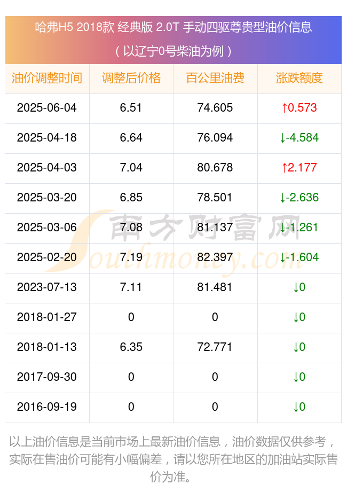
Task: Select the price 6.51
Action: 131,108
